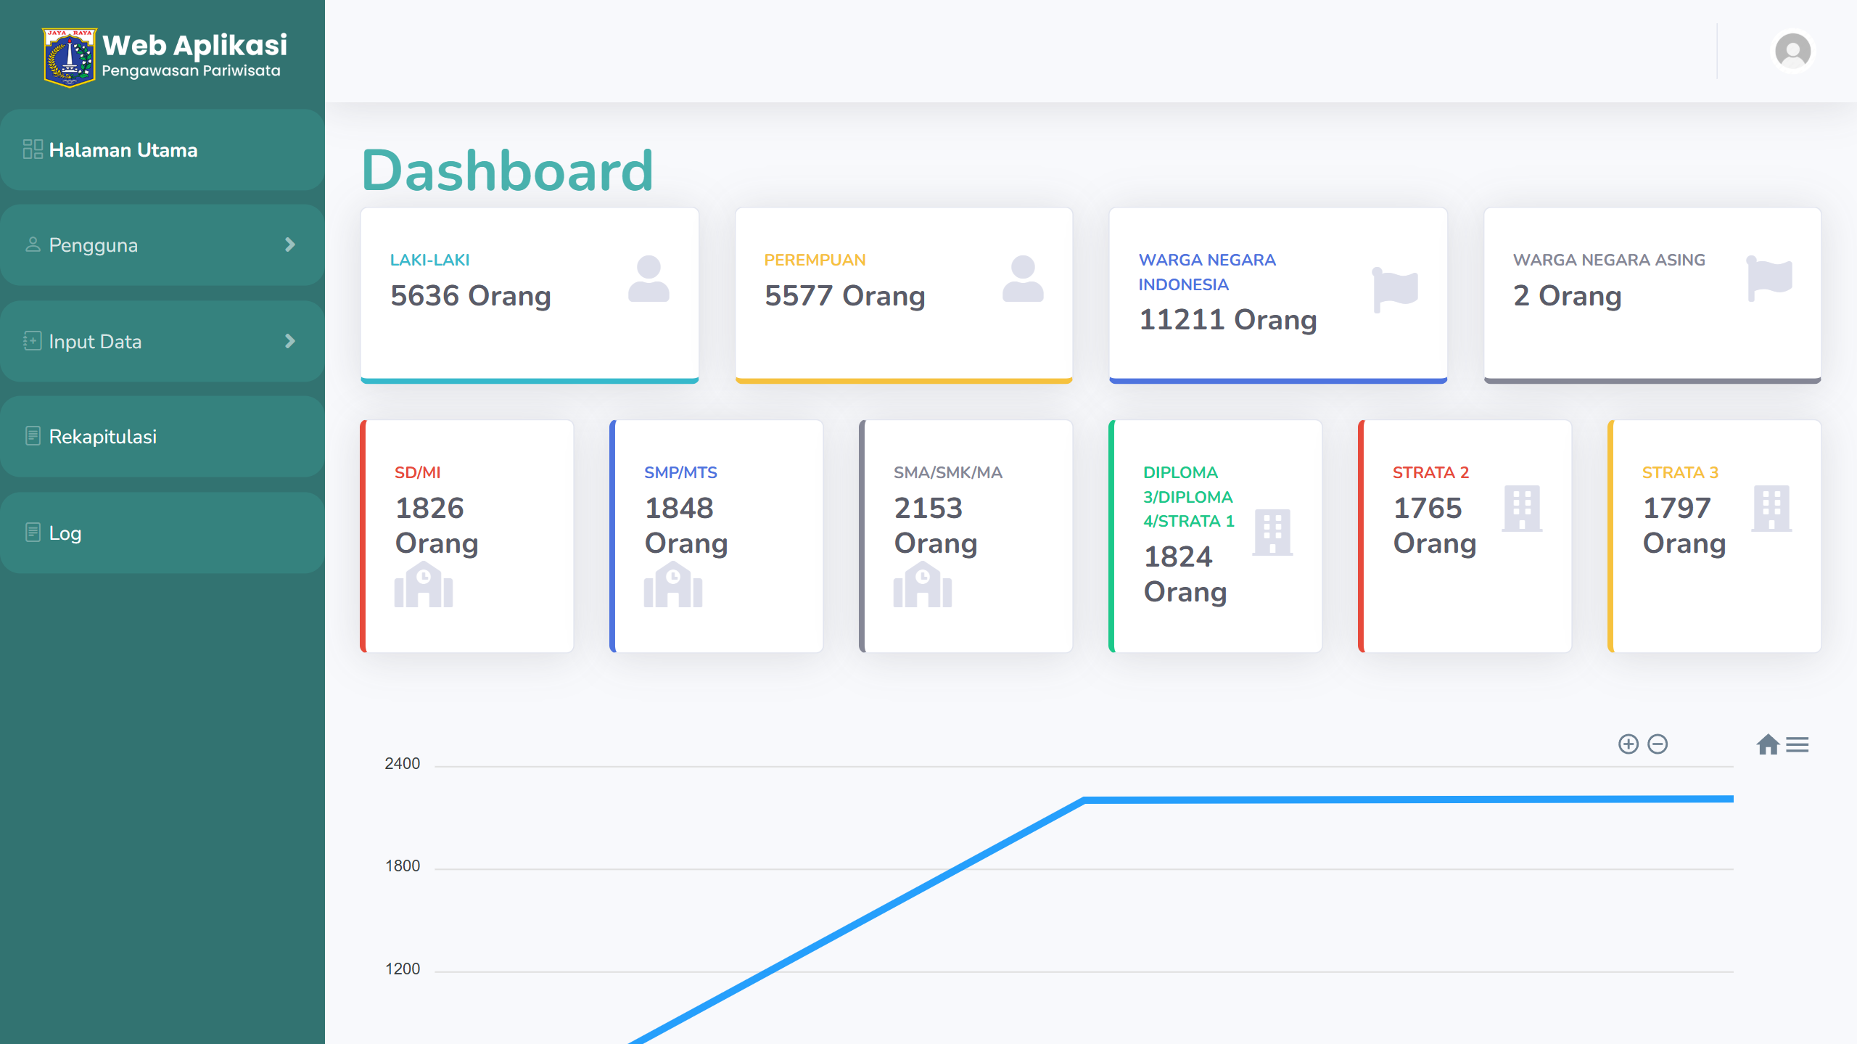Viewport: 1857px width, 1044px height.
Task: Click the SMA/SMK/MA education card
Action: (965, 536)
